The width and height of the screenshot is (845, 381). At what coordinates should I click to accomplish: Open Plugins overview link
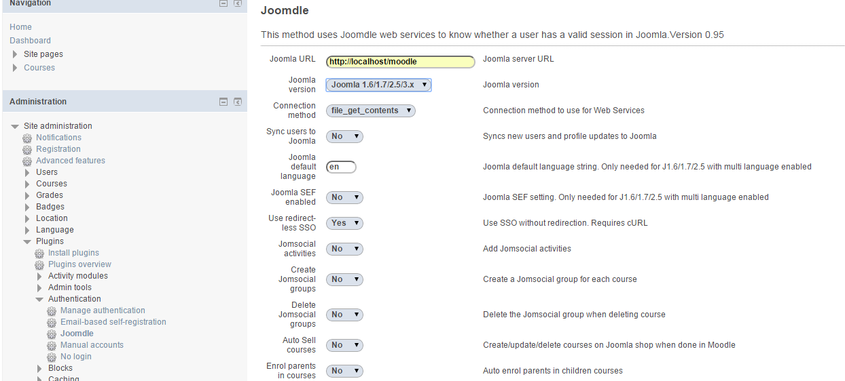79,264
